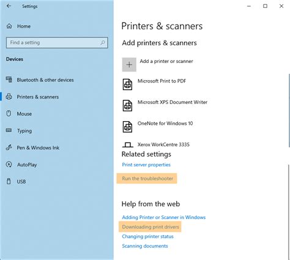Open Bluetooth & other devices settings

tap(45, 80)
